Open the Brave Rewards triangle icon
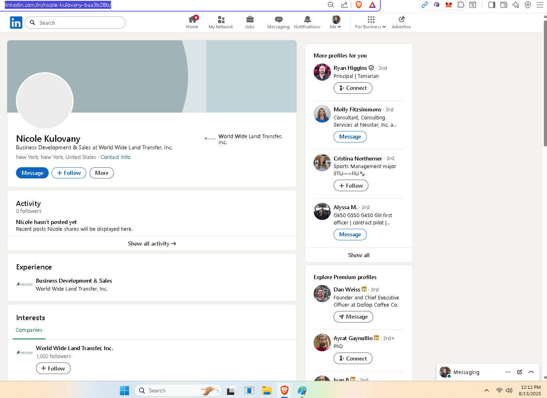Screen dimensions: 547x398 tap(372, 5)
